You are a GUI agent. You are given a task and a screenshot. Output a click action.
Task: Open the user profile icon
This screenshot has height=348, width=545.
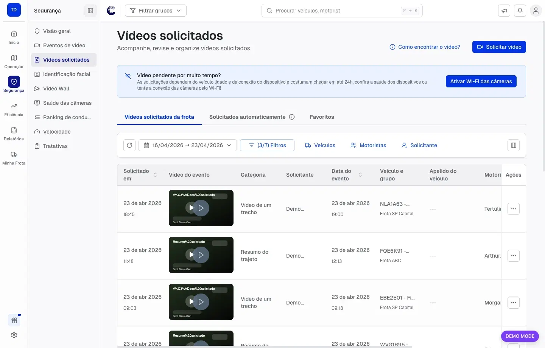click(x=536, y=11)
